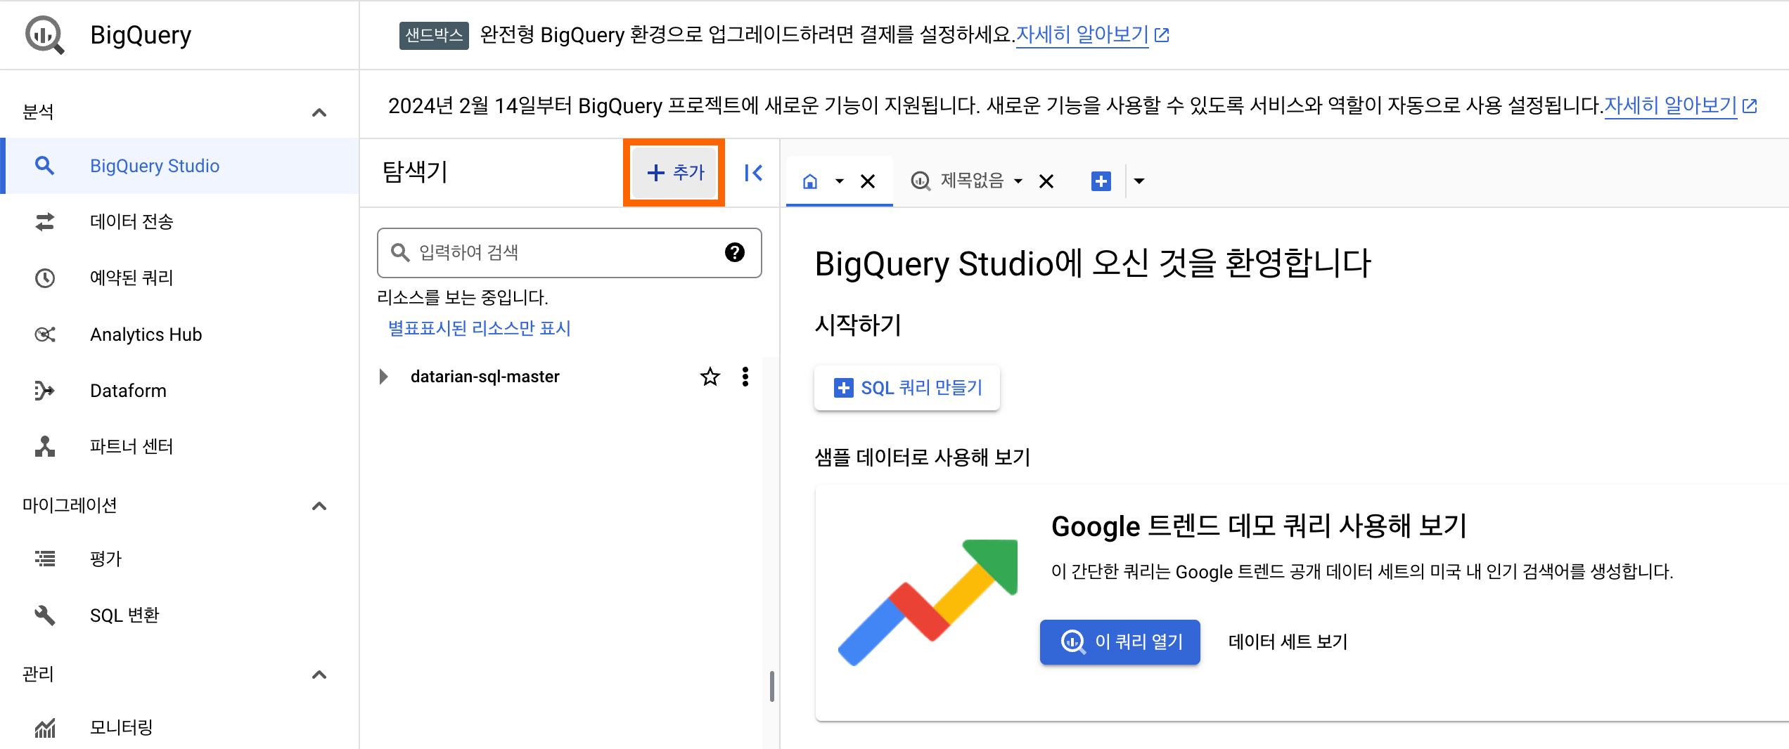Switch to the home tab

[810, 181]
